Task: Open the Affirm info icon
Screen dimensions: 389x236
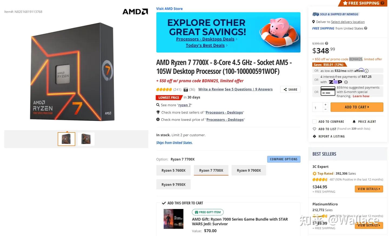Action: tap(366, 71)
